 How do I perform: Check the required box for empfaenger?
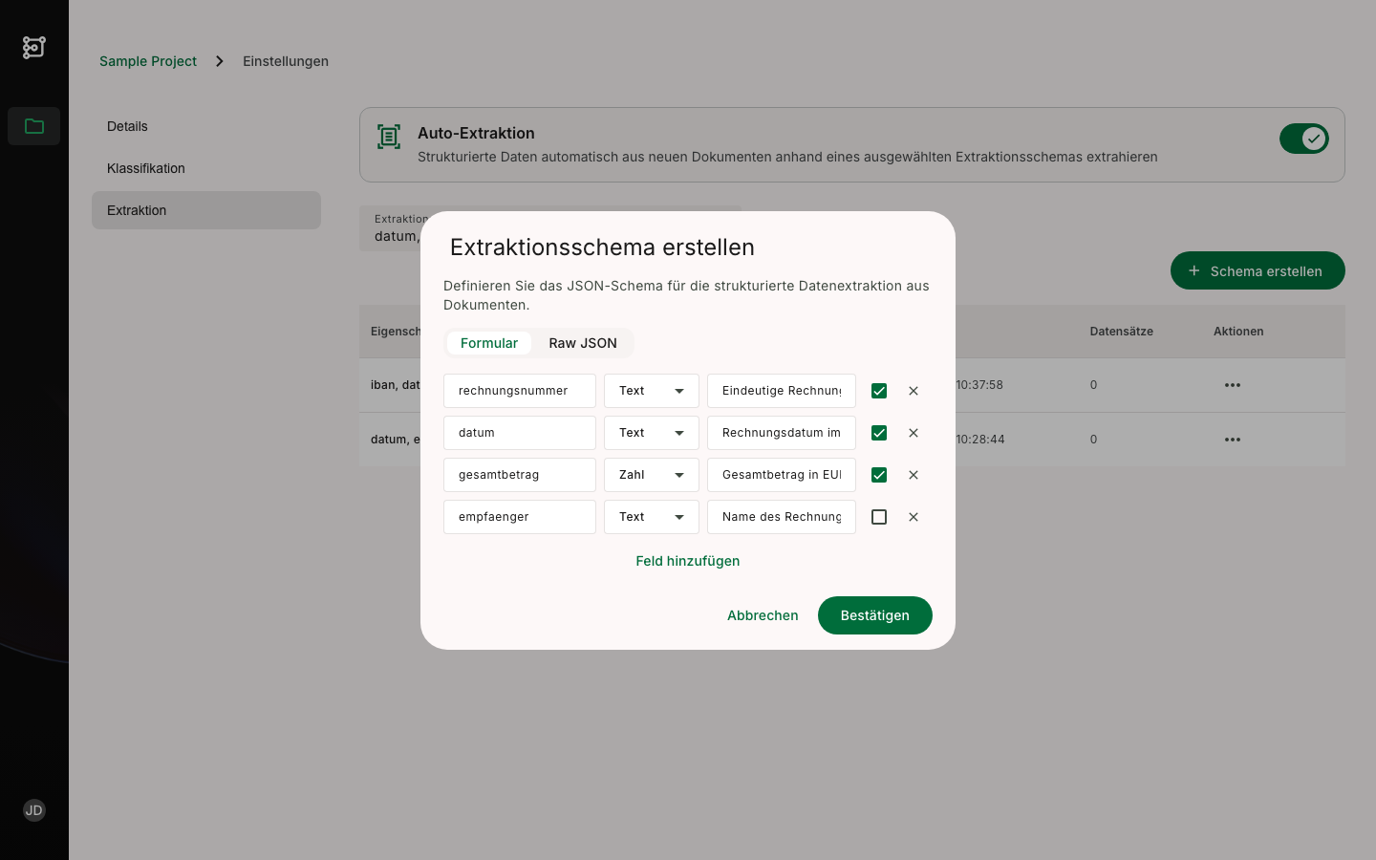pos(879,517)
